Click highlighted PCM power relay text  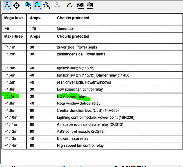[71, 96]
